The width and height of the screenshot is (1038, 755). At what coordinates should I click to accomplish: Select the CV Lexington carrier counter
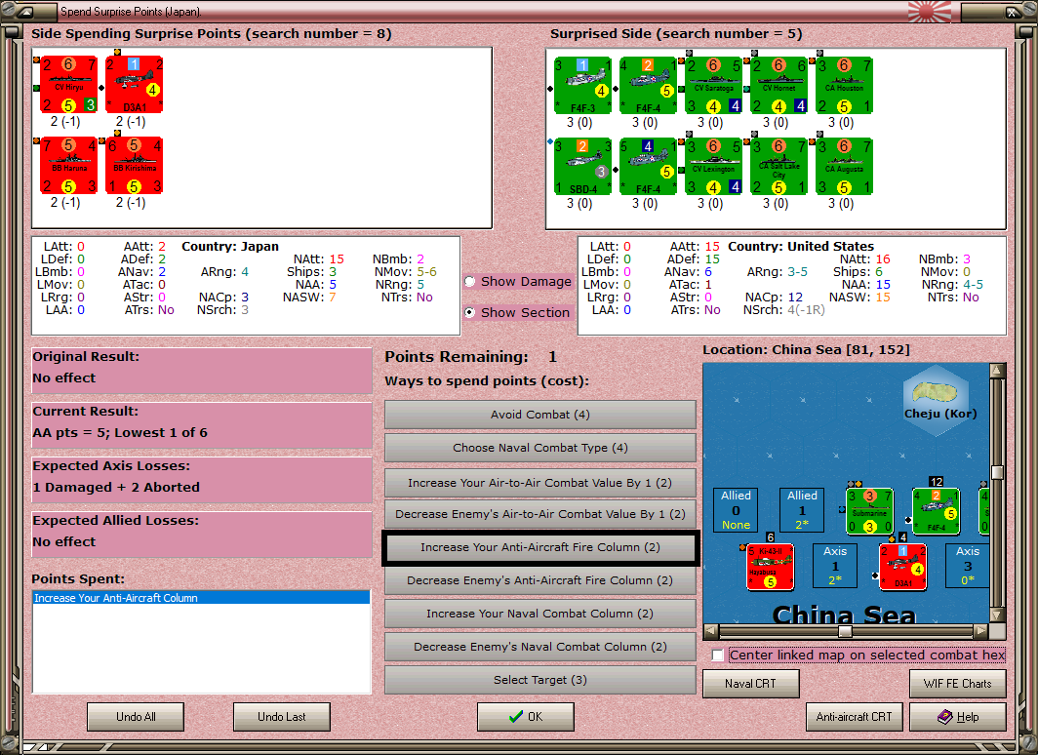(714, 167)
